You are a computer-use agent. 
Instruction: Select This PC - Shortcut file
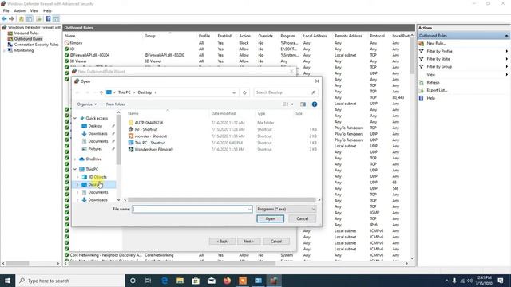[x=150, y=143]
